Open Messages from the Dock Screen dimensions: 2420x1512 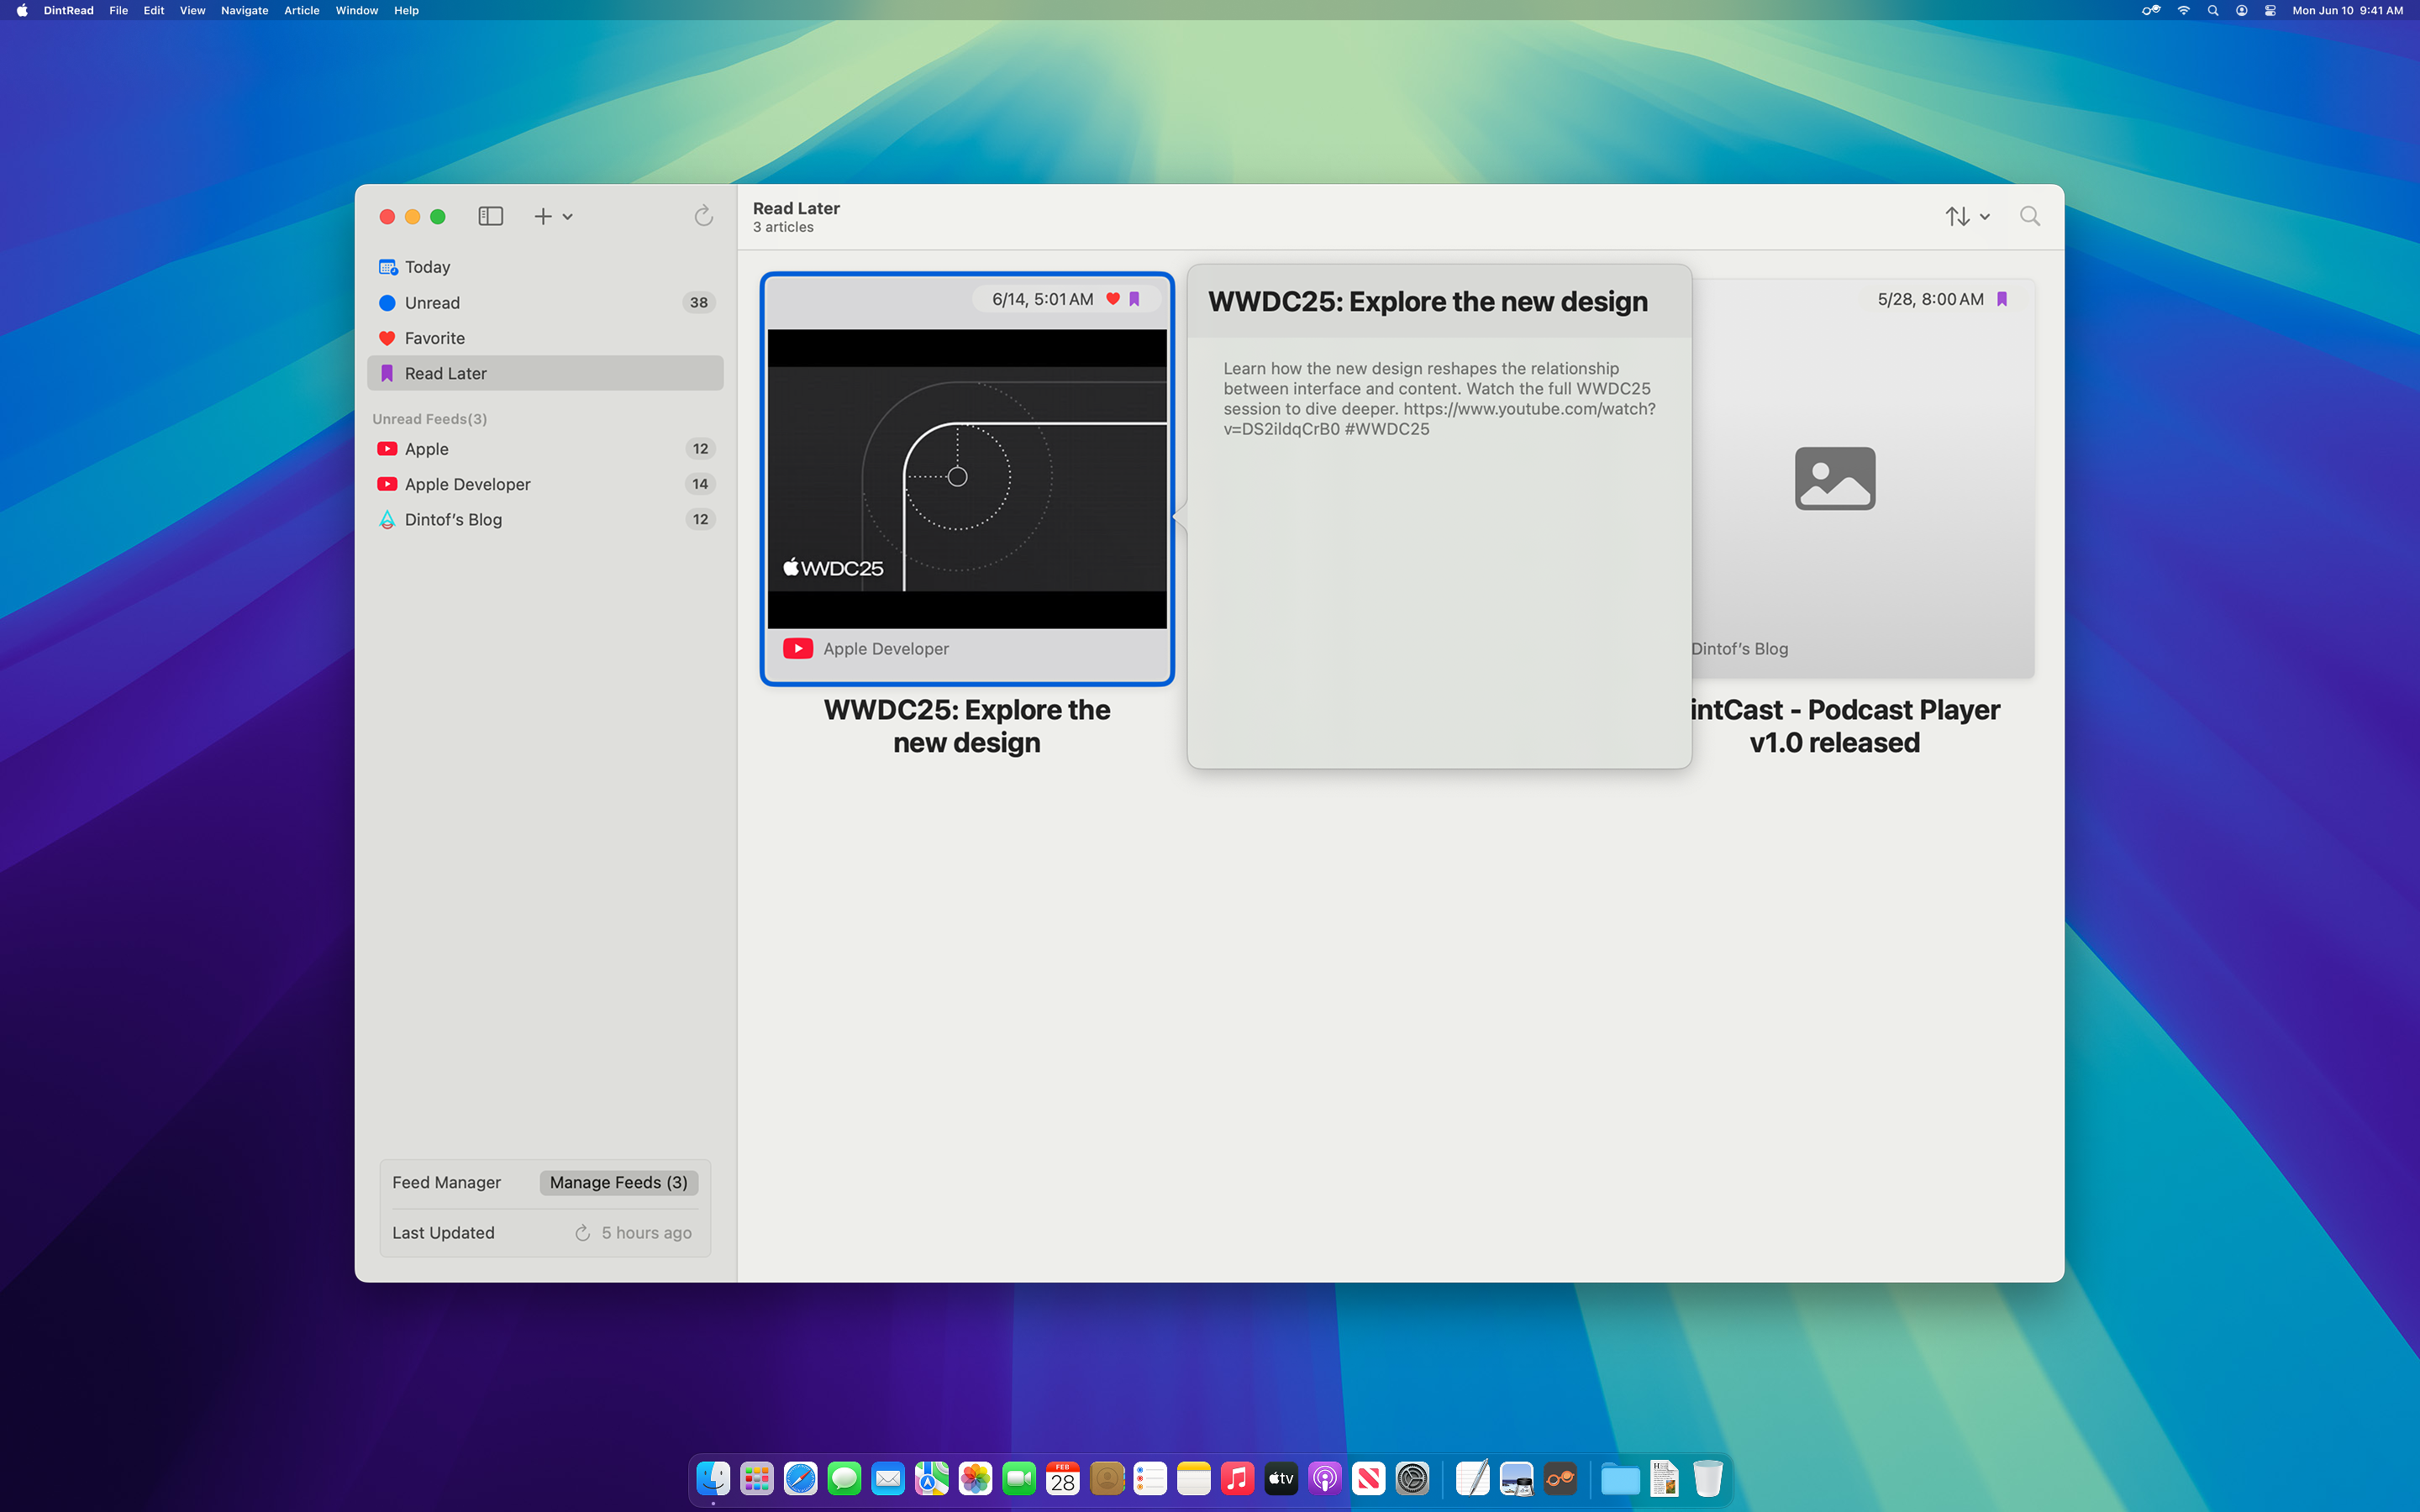[844, 1478]
